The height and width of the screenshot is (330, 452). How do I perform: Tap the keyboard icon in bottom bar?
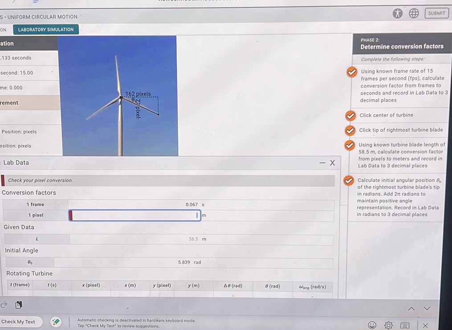404,325
